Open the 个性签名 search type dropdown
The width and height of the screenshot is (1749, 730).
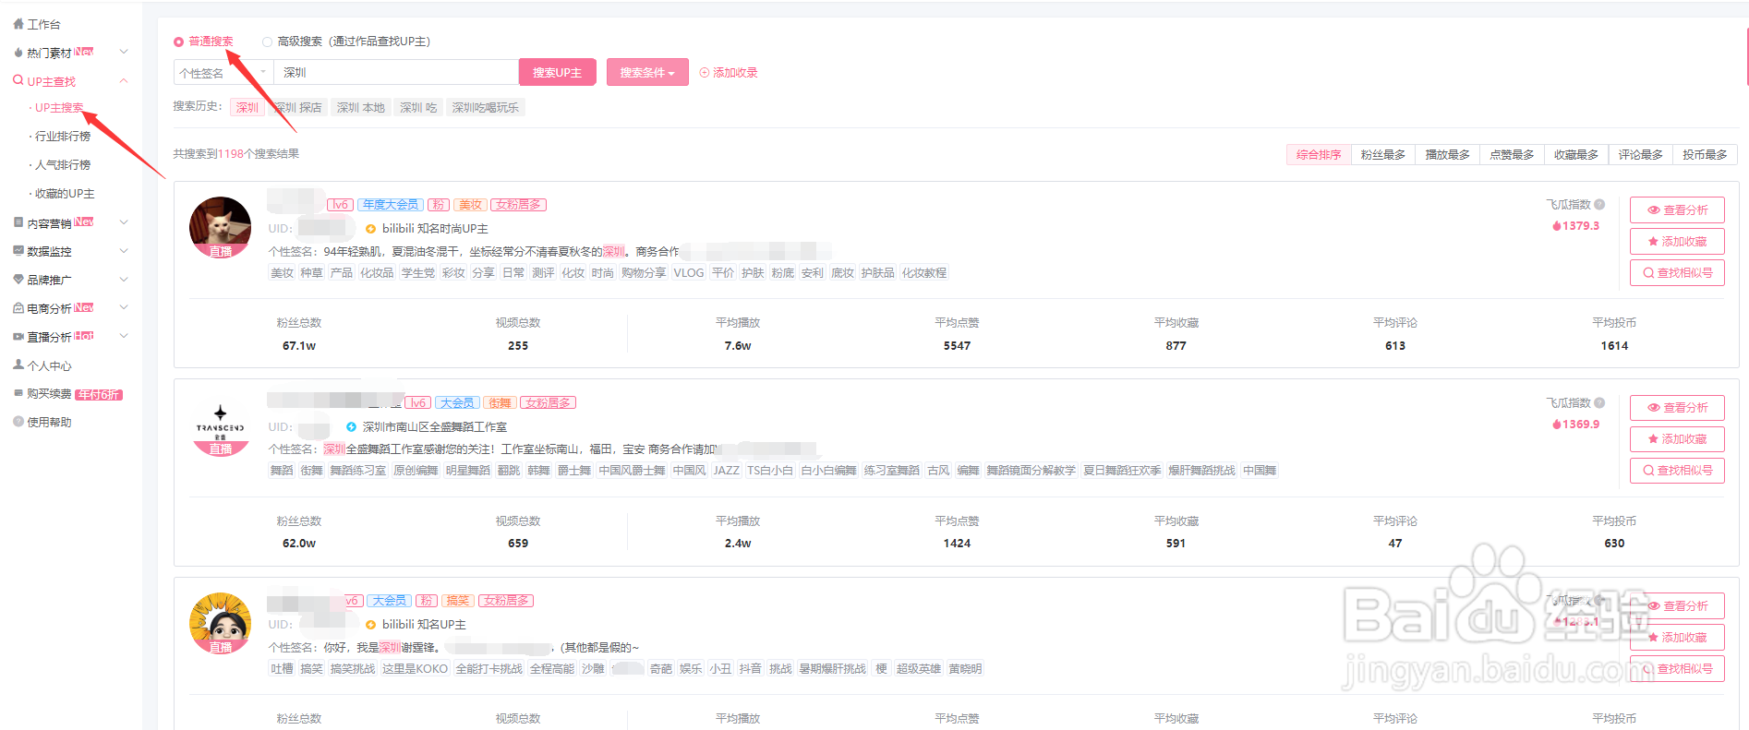pyautogui.click(x=223, y=73)
